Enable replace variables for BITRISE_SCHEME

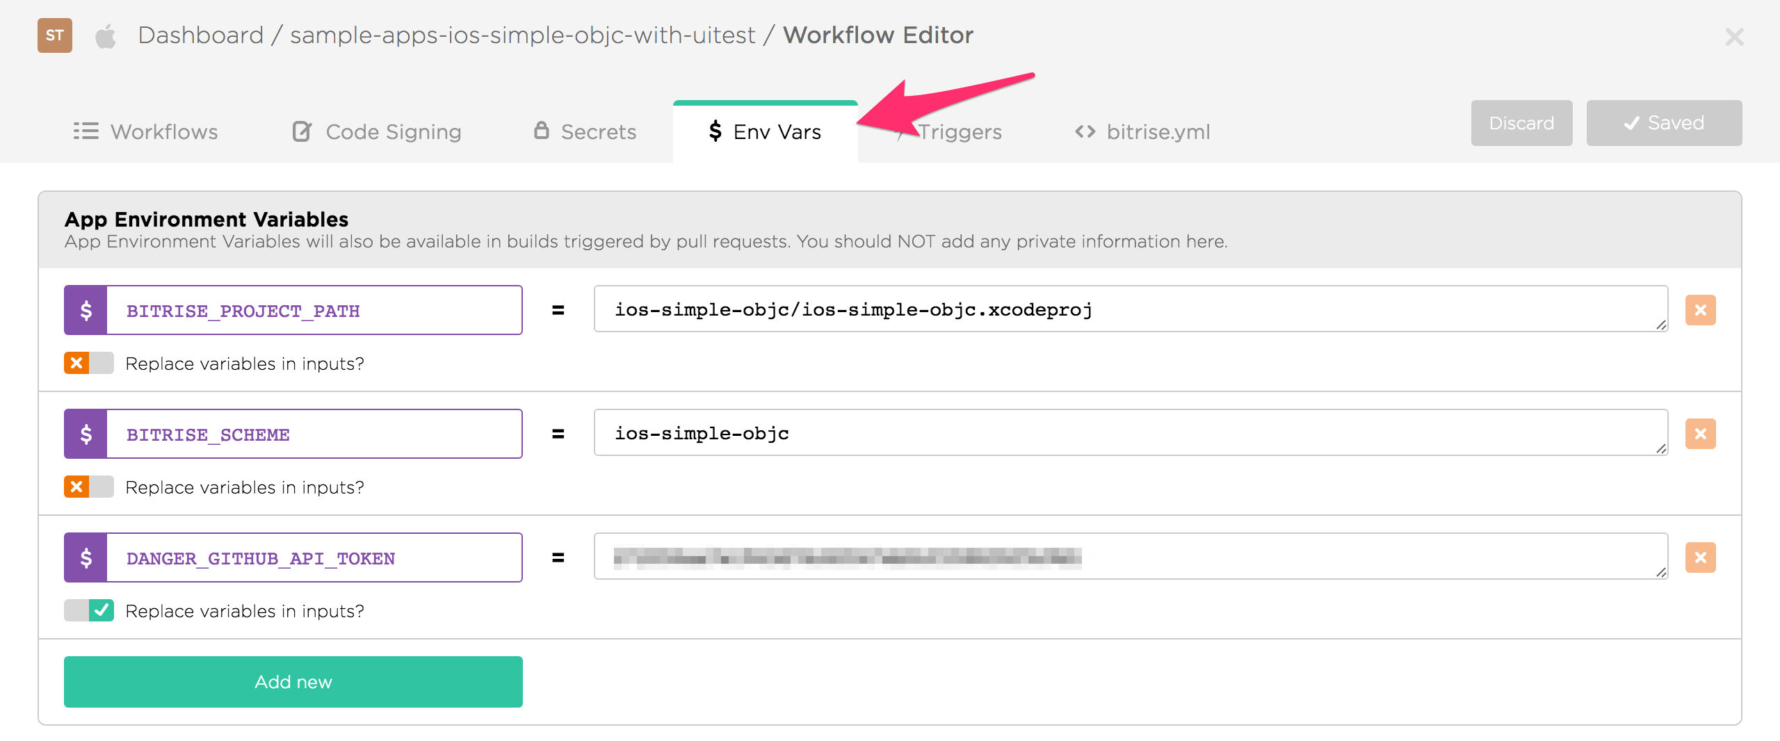89,487
